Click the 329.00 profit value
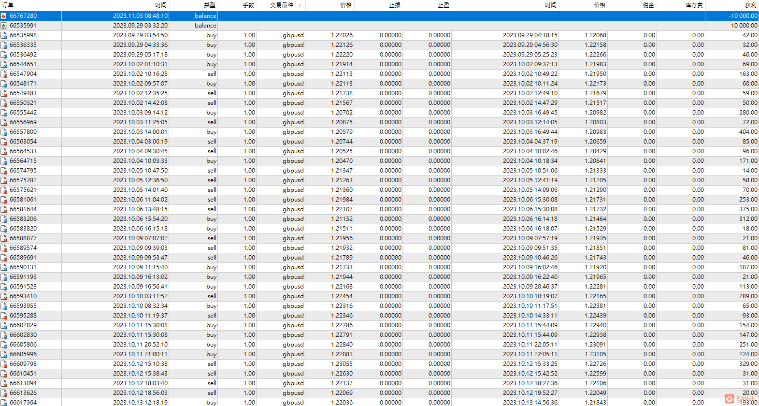The image size is (759, 406). coord(748,364)
